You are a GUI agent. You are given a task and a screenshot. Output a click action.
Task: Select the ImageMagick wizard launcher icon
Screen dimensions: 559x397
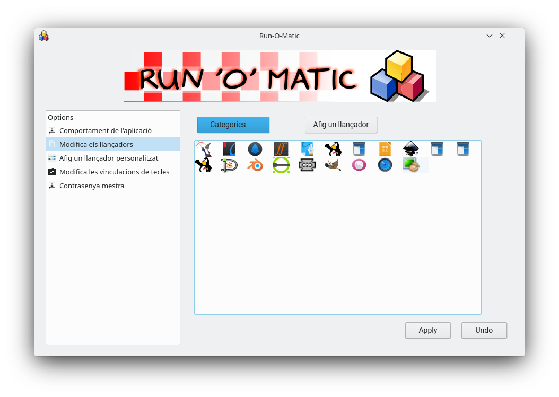click(x=204, y=149)
